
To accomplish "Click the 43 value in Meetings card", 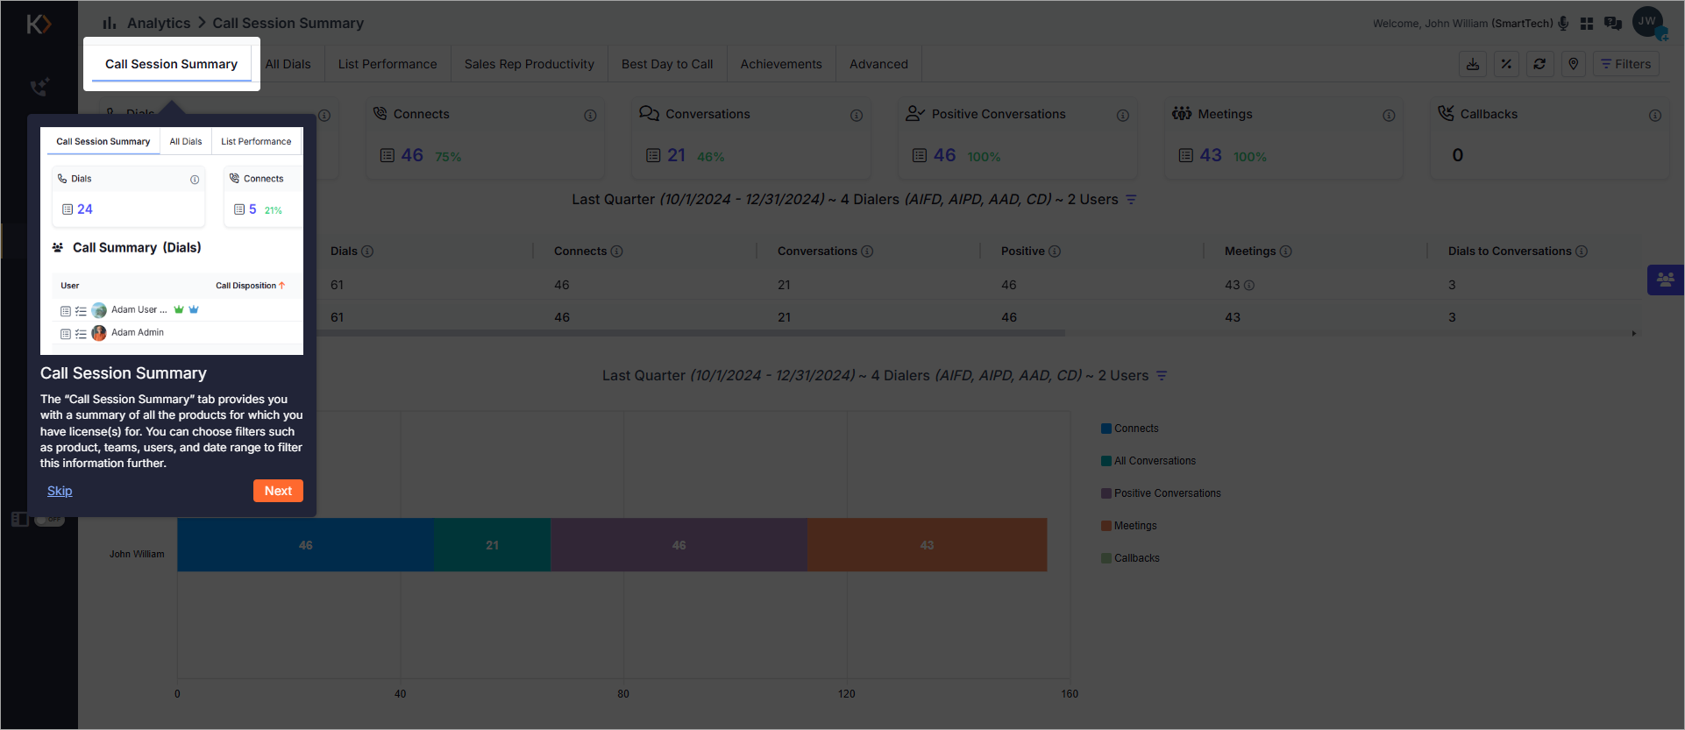I will coord(1211,155).
